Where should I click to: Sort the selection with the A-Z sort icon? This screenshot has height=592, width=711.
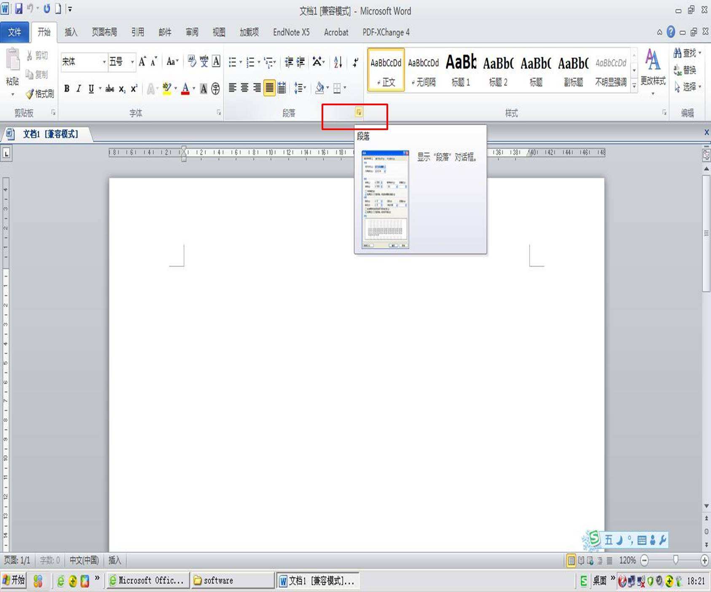(338, 62)
